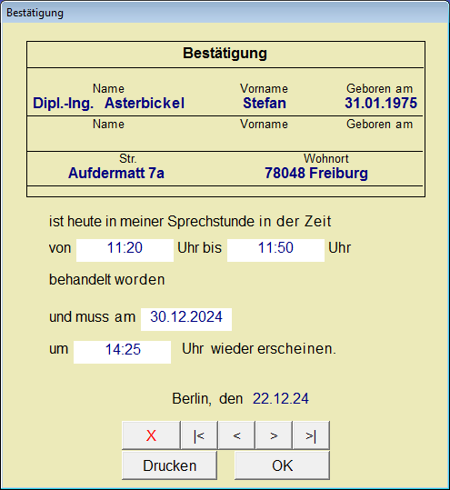Go to previous record with < button
450x490 pixels.
point(236,435)
